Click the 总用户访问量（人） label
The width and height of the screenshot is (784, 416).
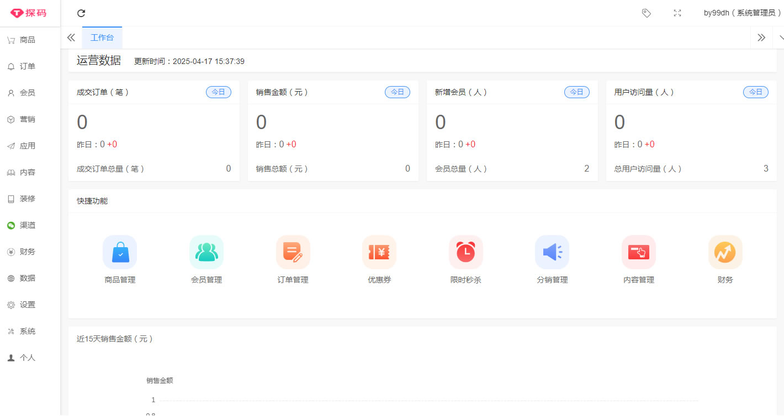pos(648,169)
